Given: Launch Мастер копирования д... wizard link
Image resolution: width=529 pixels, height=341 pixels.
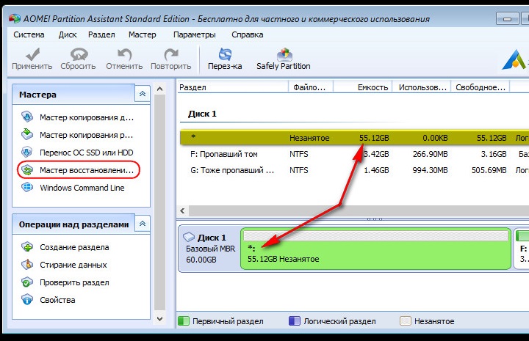Looking at the screenshot, I should (x=87, y=117).
